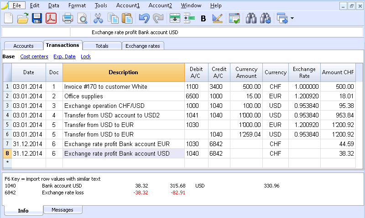Viewport: 365px width, 218px height.
Task: Open the Help menu
Action: (216, 5)
